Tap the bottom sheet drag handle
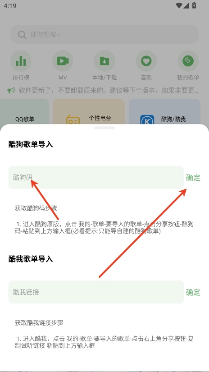Screen dimensions: 209x372 [x=104, y=128]
